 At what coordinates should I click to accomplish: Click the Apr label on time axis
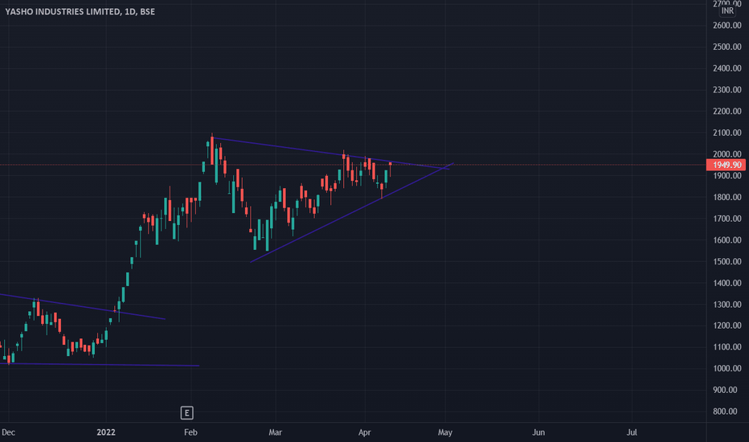point(365,432)
